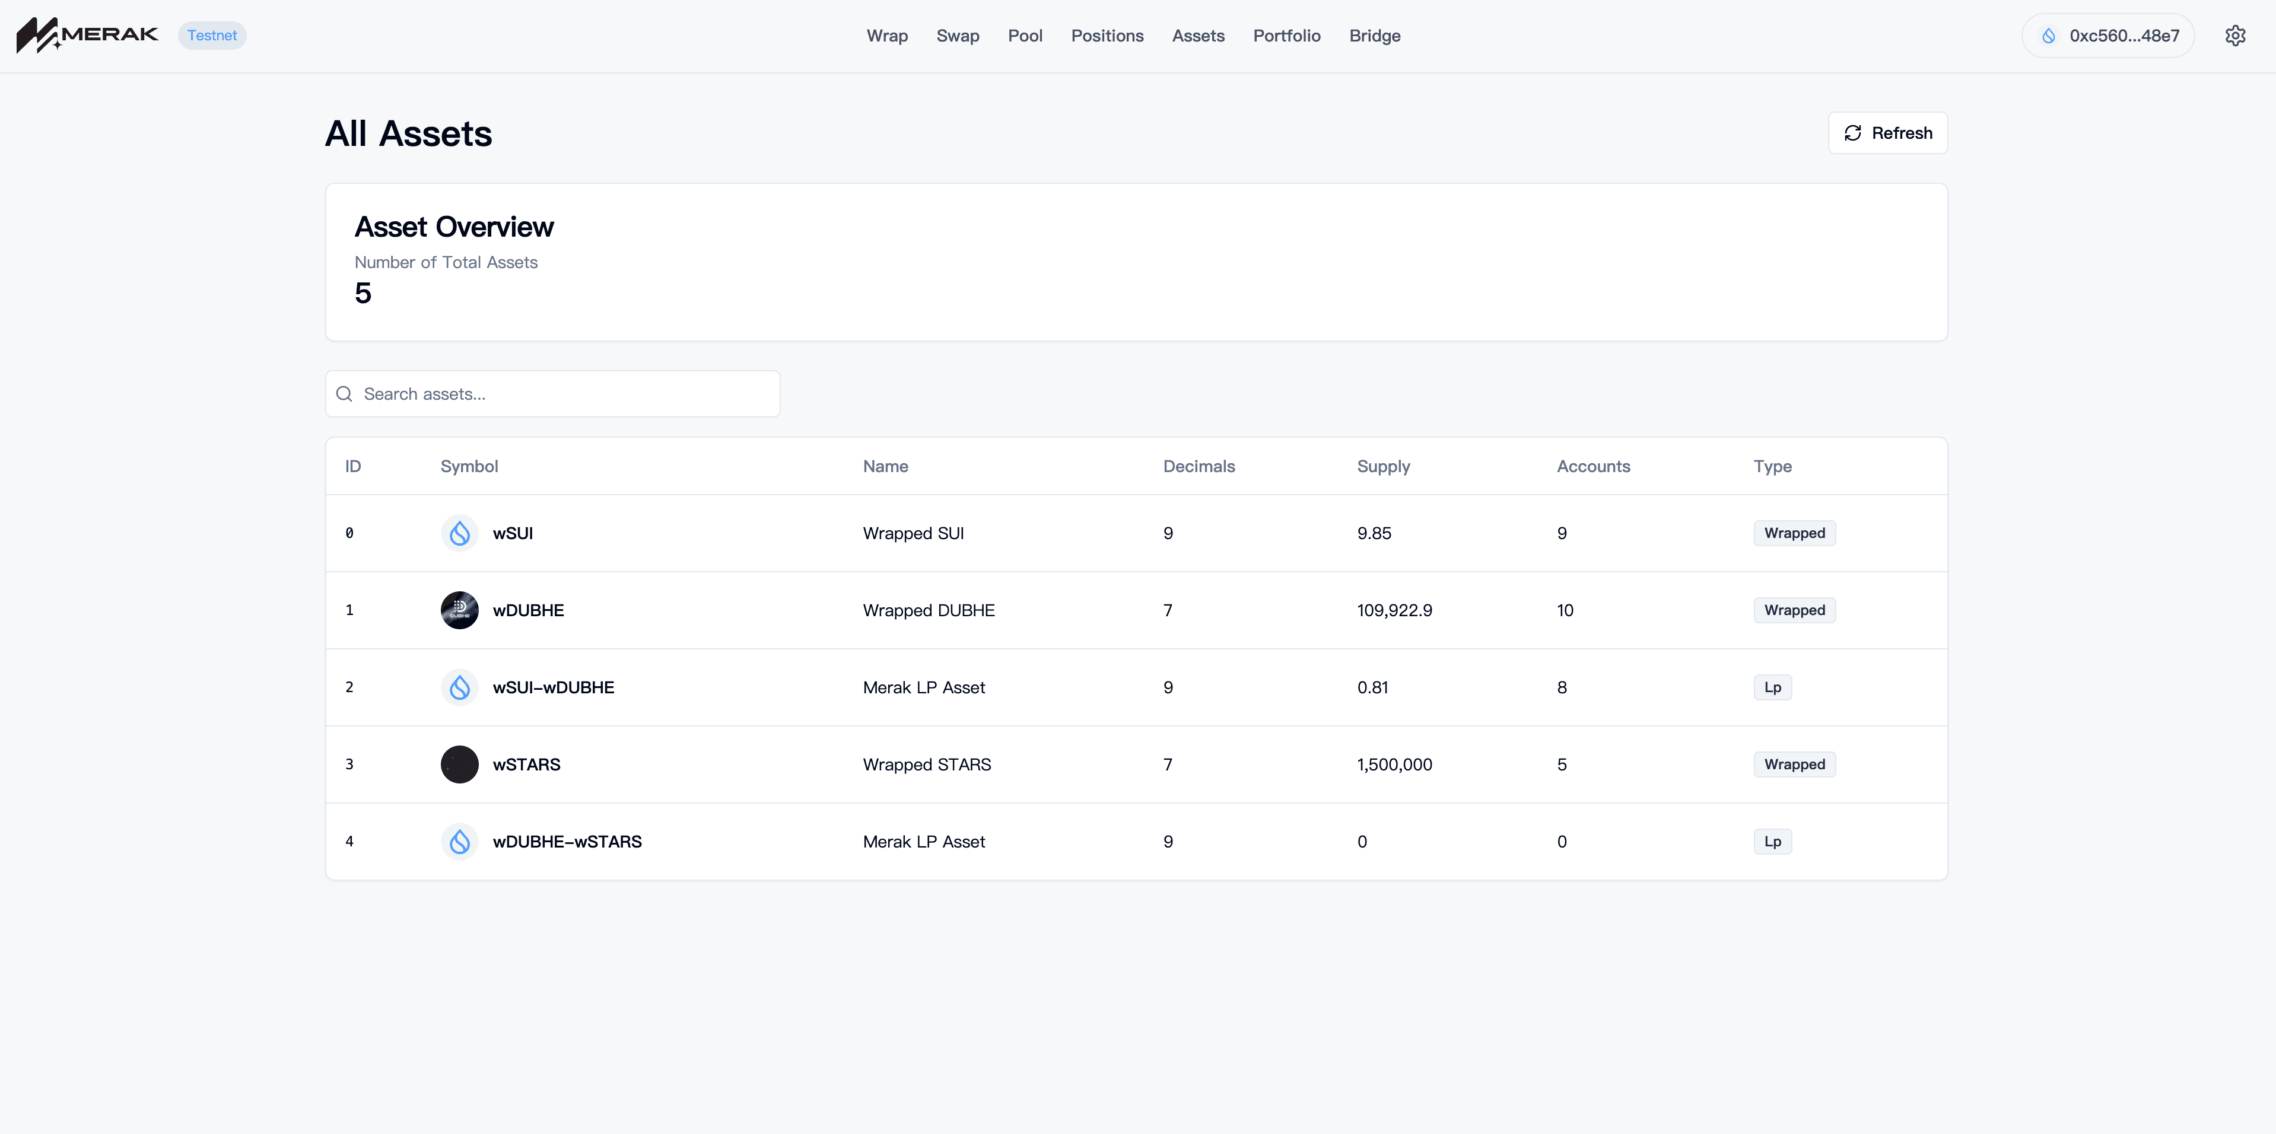Viewport: 2276px width, 1134px height.
Task: Click the Wrapped badge for wSTARS
Action: 1794,764
